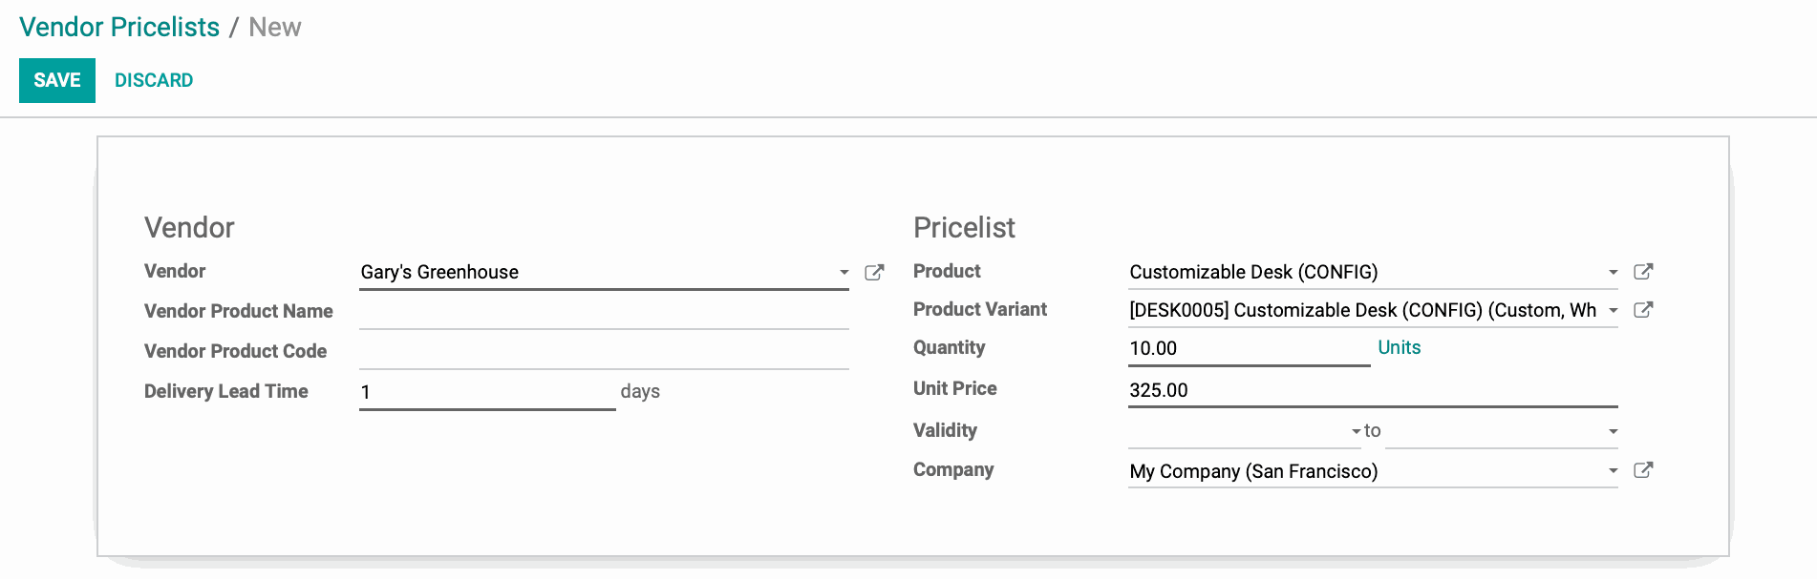This screenshot has height=579, width=1817.
Task: Click the SAVE button
Action: pyautogui.click(x=57, y=80)
